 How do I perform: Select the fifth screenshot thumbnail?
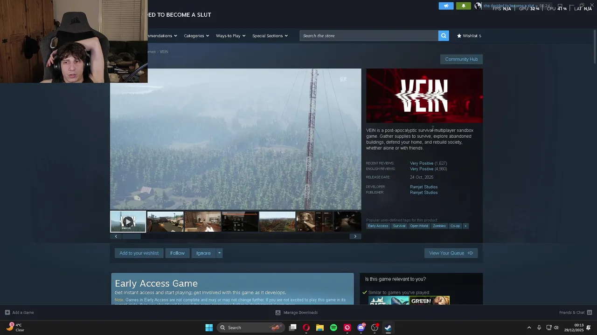tap(277, 221)
